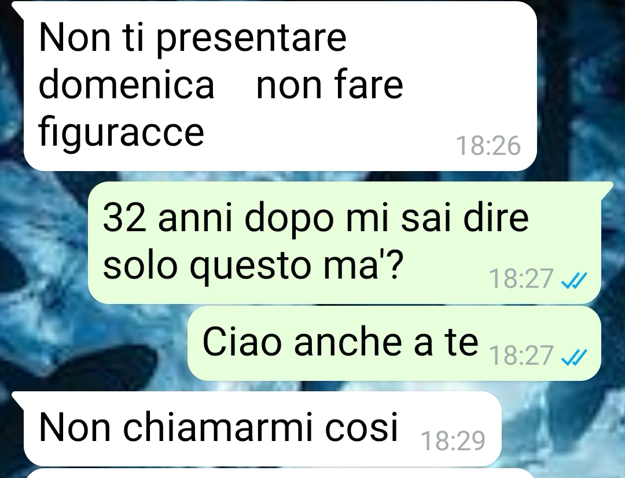625x478 pixels.
Task: Tap blue read ticks on '32 anni' message
Action: click(x=574, y=280)
